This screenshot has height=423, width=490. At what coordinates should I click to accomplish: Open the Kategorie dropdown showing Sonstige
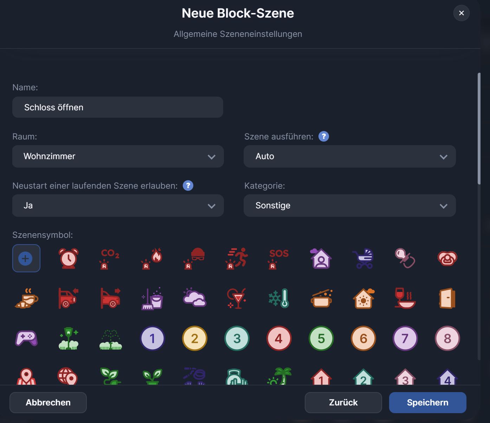tap(349, 206)
